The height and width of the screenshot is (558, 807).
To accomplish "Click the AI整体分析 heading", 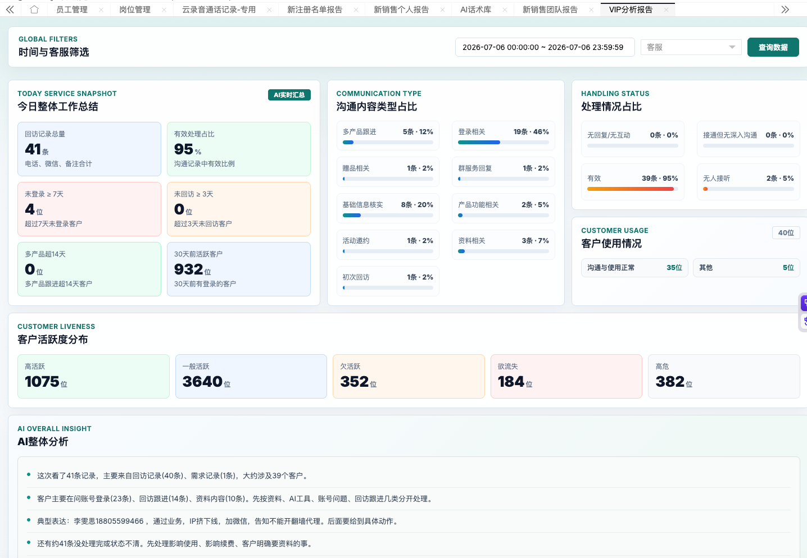I will click(43, 442).
